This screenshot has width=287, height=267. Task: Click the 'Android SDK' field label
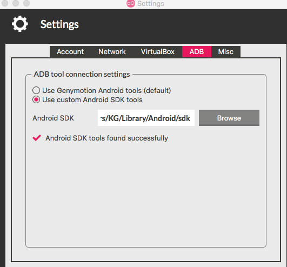(54, 118)
